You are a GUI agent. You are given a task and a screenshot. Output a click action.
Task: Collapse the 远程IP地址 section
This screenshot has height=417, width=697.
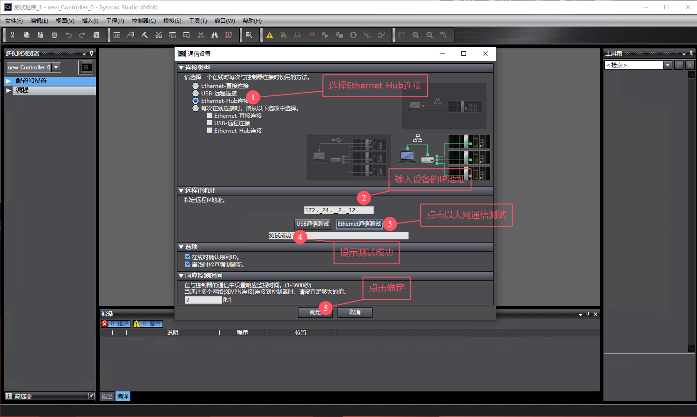(181, 191)
